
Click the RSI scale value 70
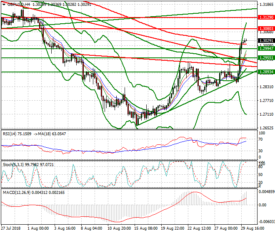click(x=261, y=139)
